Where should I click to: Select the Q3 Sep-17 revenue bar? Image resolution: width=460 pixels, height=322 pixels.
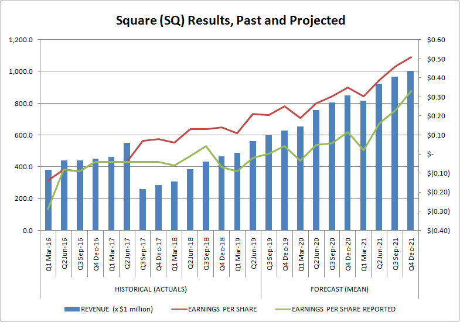[x=142, y=210]
